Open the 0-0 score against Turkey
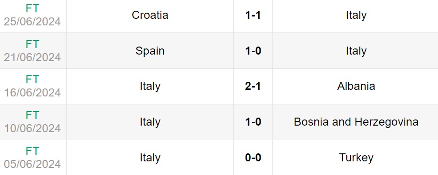The width and height of the screenshot is (438, 175). pyautogui.click(x=253, y=158)
